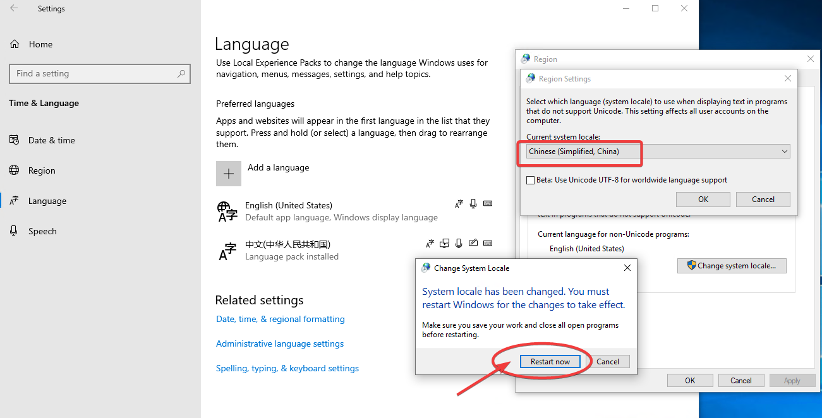Click keyboard icon on Chinese row

click(487, 243)
